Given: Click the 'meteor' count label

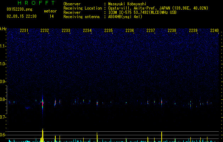Looking at the screenshot, I should [x=50, y=11].
